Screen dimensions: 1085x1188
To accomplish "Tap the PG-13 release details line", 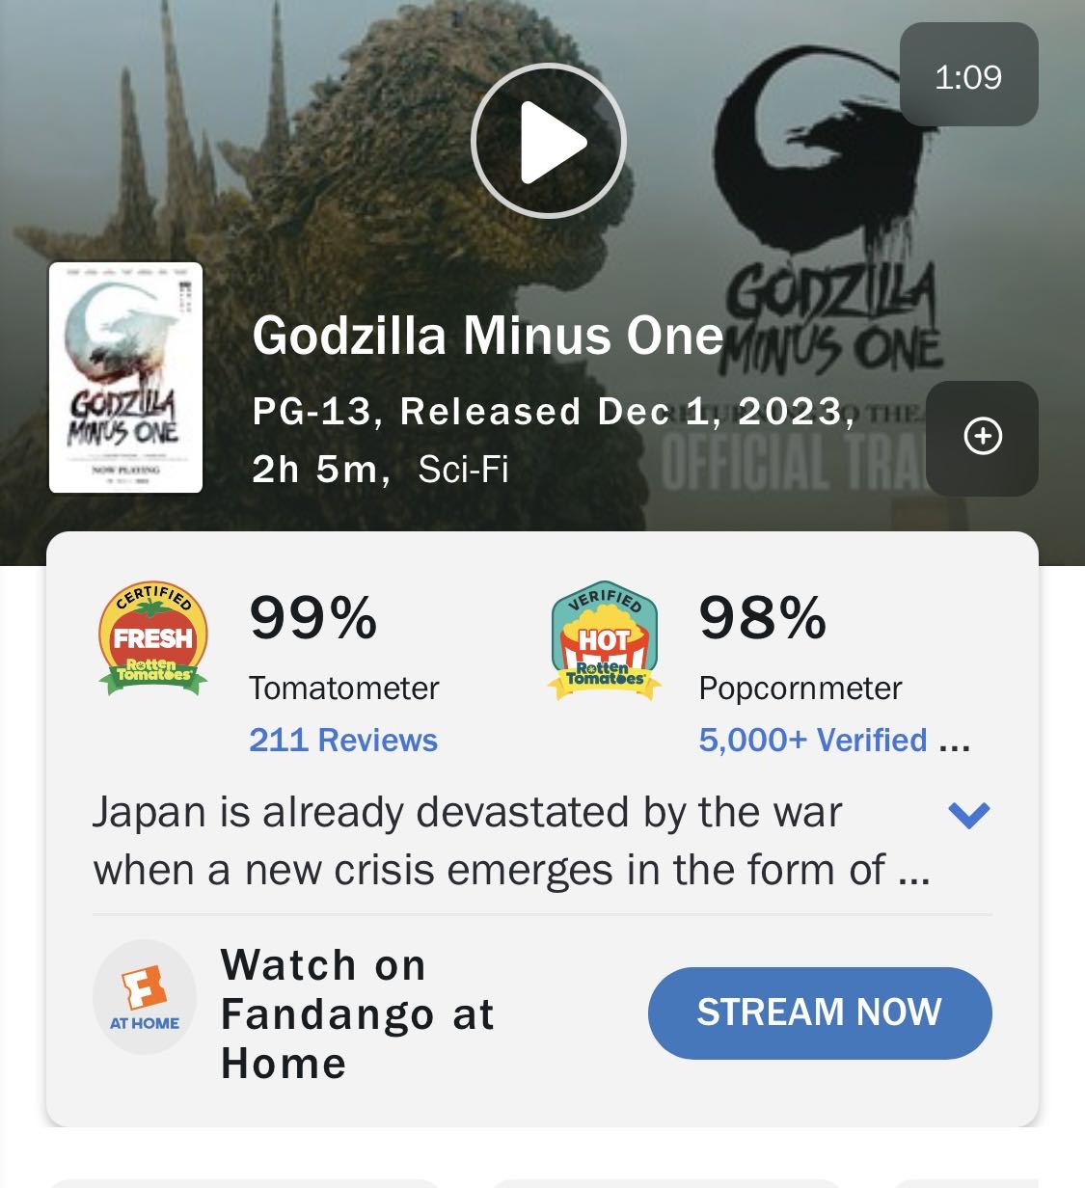I will tap(554, 412).
